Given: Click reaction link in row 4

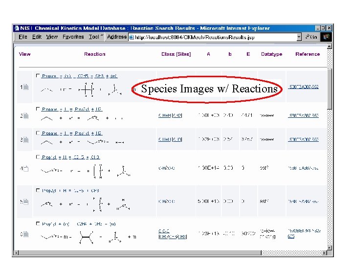Looking at the screenshot, I should click(x=71, y=157).
